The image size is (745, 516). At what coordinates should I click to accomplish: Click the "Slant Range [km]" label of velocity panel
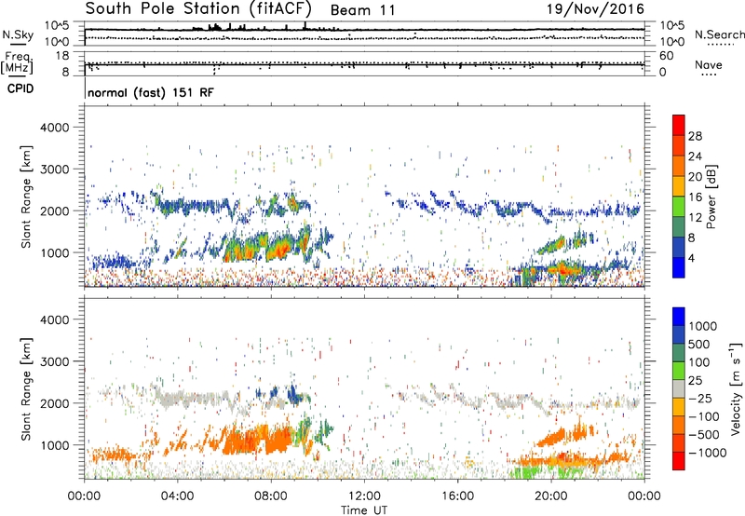[x=26, y=389]
